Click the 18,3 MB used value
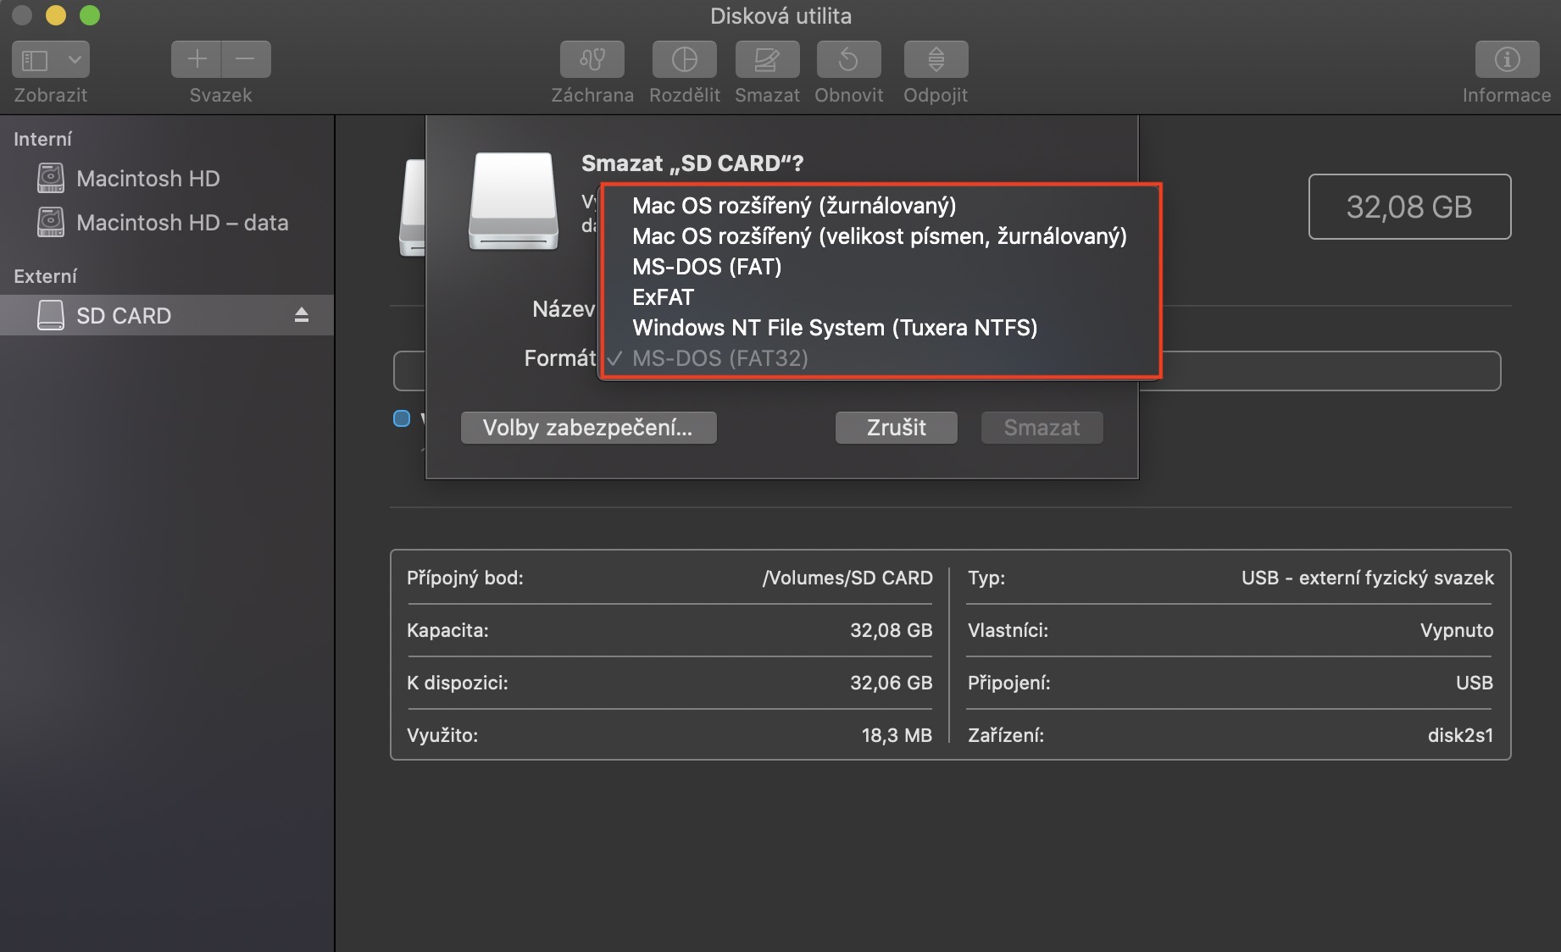The width and height of the screenshot is (1561, 952). click(x=897, y=735)
